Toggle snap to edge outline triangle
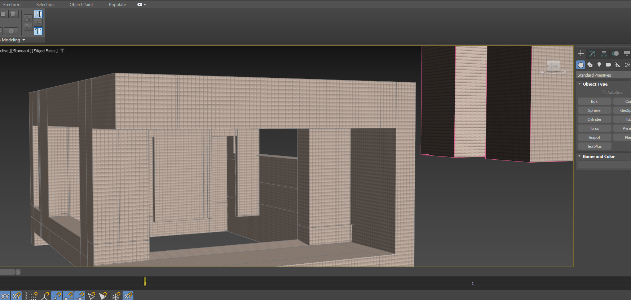The image size is (631, 300). click(x=91, y=296)
